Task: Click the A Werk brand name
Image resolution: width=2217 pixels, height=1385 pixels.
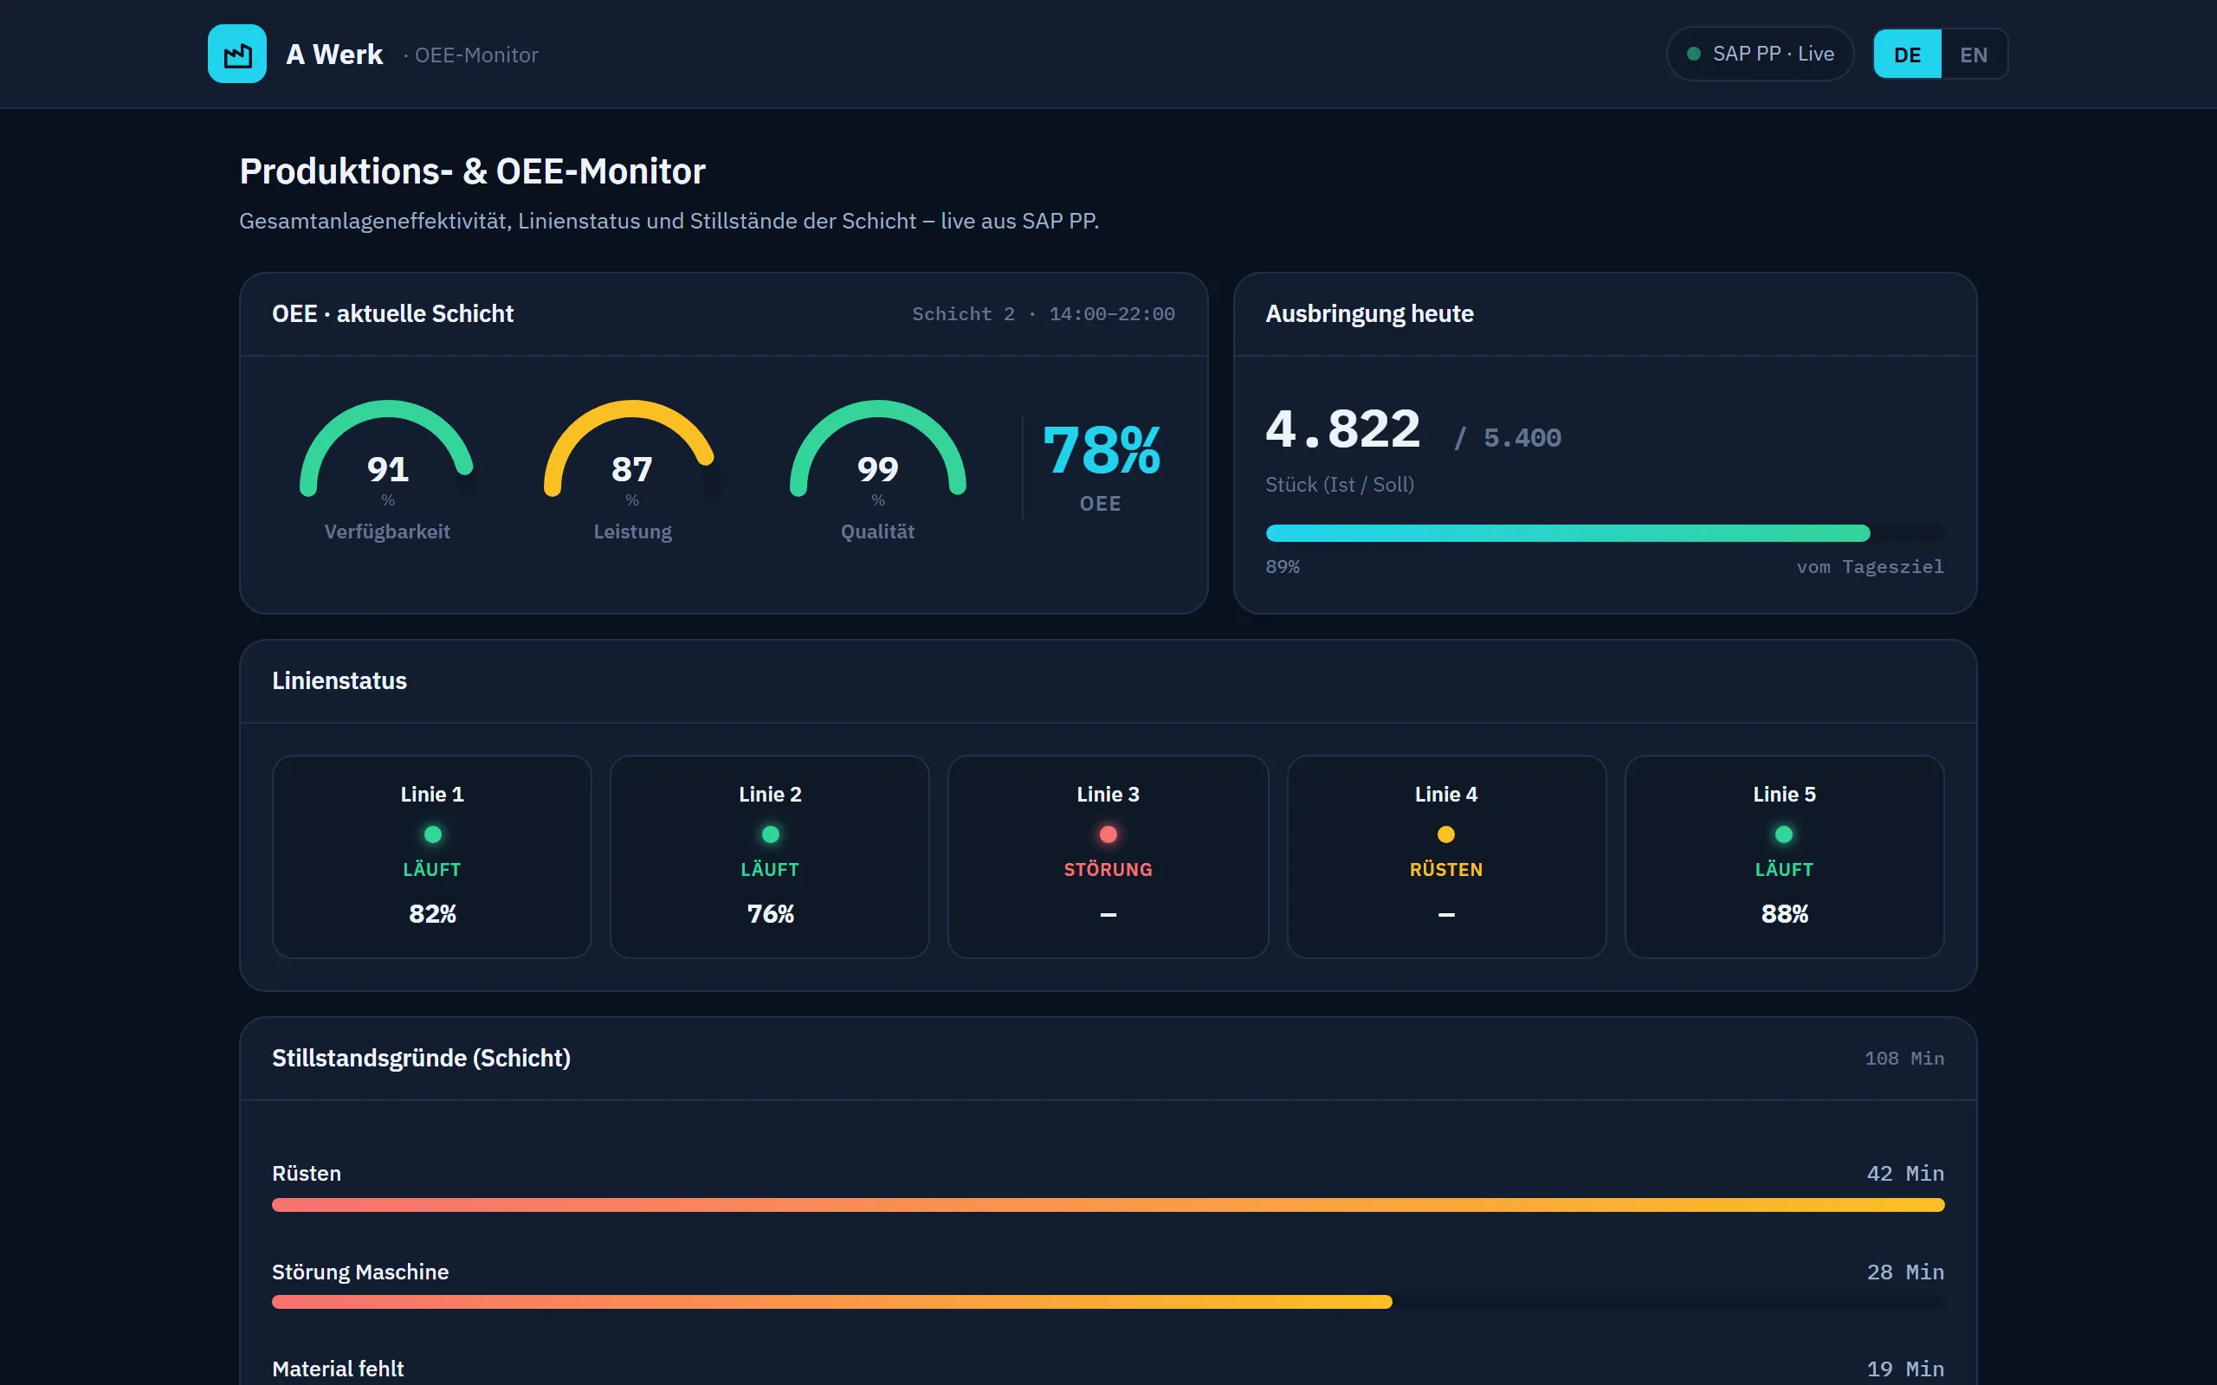Action: [x=334, y=55]
